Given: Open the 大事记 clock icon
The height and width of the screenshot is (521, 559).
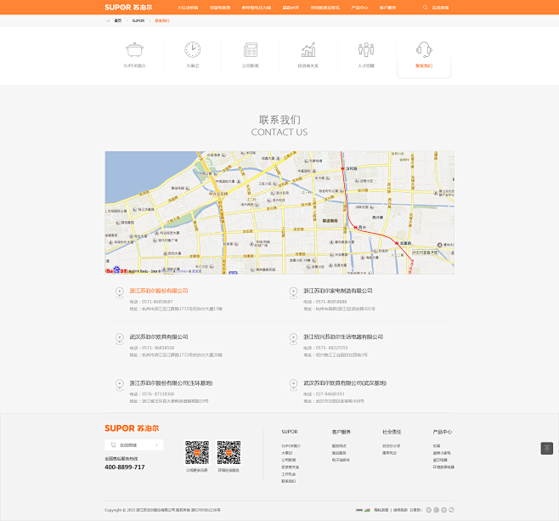Looking at the screenshot, I should tap(193, 49).
